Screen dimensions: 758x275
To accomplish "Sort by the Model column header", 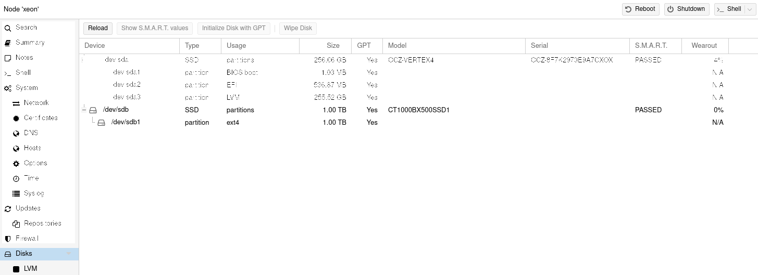I will 454,46.
